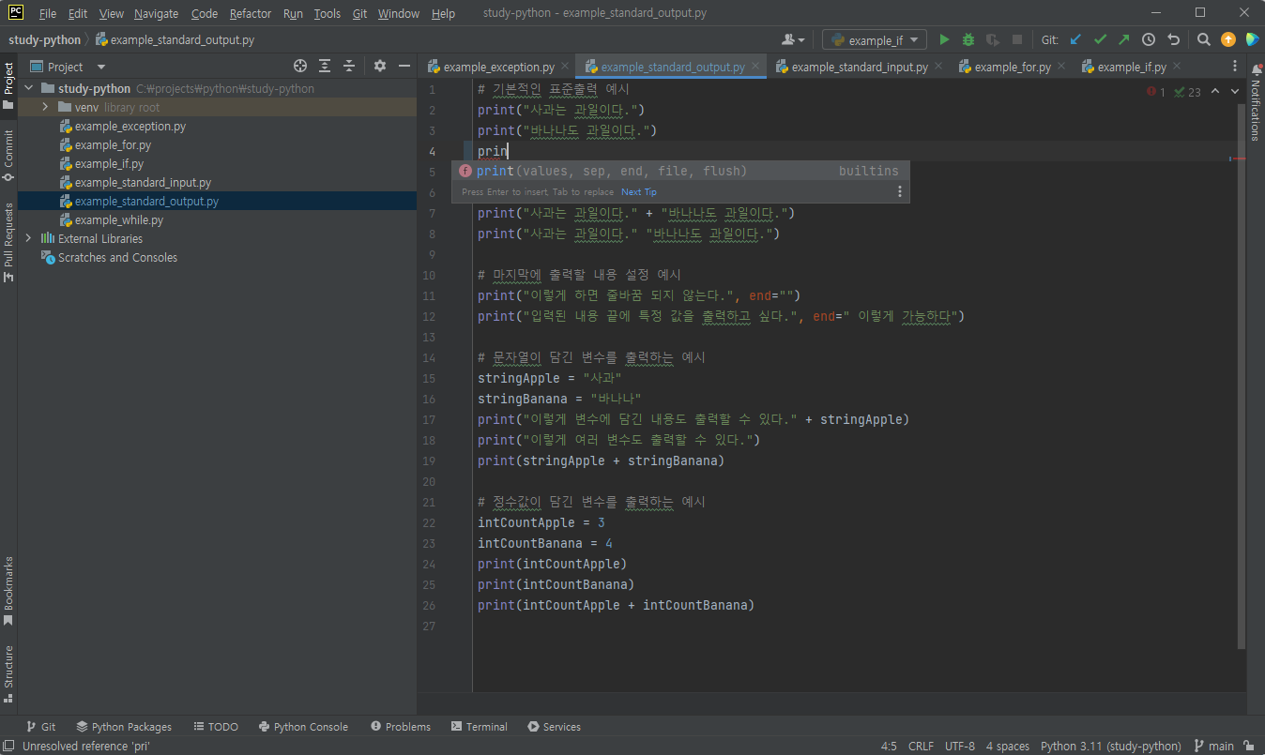Image resolution: width=1265 pixels, height=755 pixels.
Task: Open Project panel gear options
Action: tap(380, 66)
